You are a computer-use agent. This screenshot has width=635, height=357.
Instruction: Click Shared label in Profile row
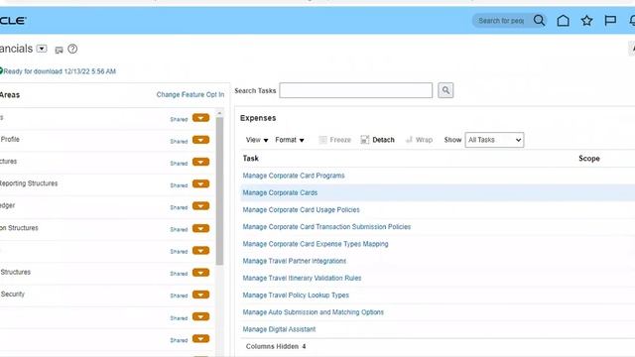coord(179,141)
